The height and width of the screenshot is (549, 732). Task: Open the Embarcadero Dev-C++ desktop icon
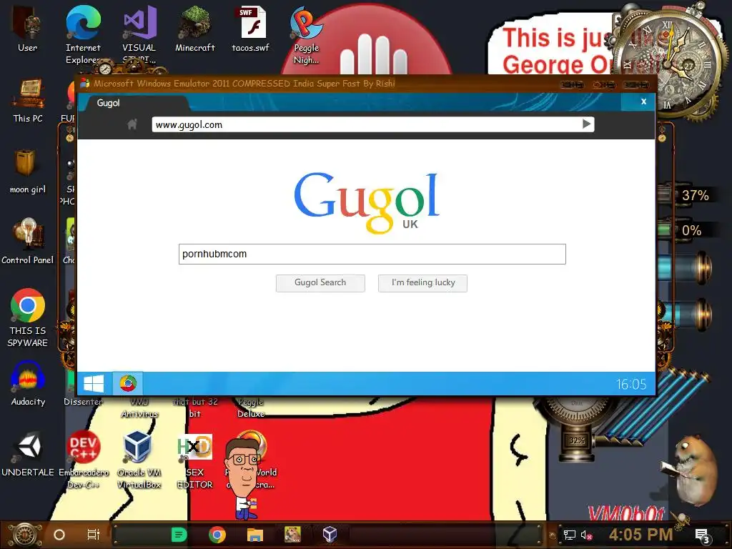(83, 459)
